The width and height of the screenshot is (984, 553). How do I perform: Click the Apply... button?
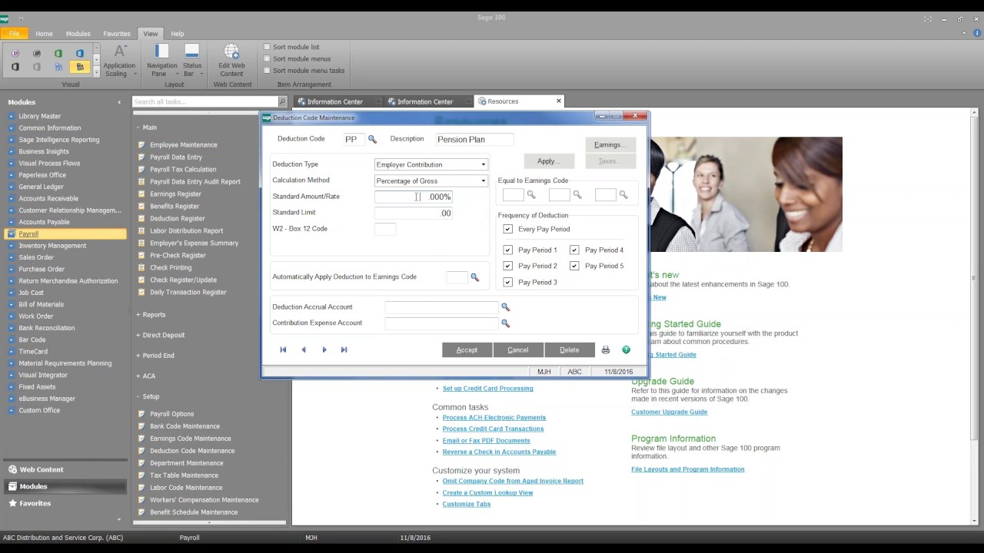[549, 161]
